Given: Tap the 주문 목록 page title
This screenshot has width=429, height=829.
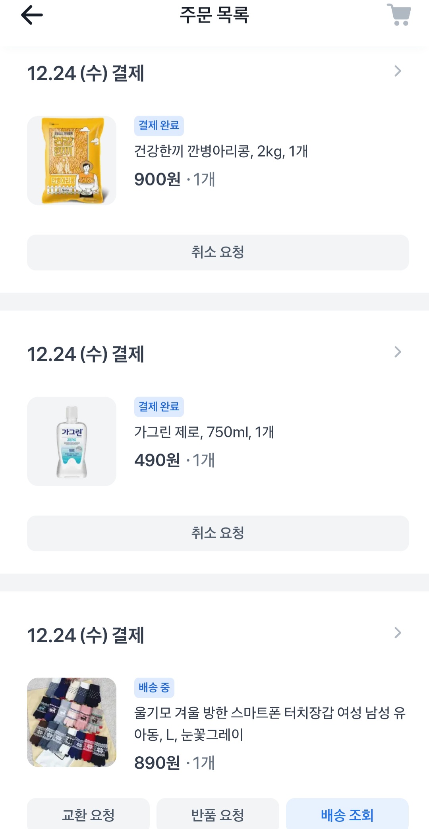Looking at the screenshot, I should pos(214,15).
